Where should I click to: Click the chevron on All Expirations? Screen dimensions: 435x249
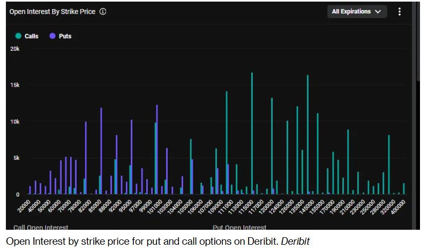tap(378, 12)
